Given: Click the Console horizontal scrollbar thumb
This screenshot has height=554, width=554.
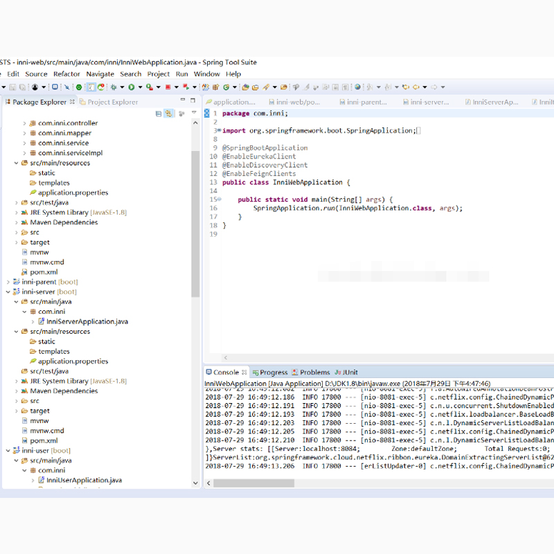Looking at the screenshot, I should pyautogui.click(x=253, y=483).
